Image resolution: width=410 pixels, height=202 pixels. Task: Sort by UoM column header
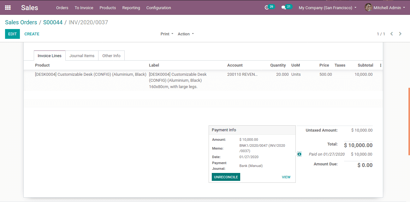296,65
